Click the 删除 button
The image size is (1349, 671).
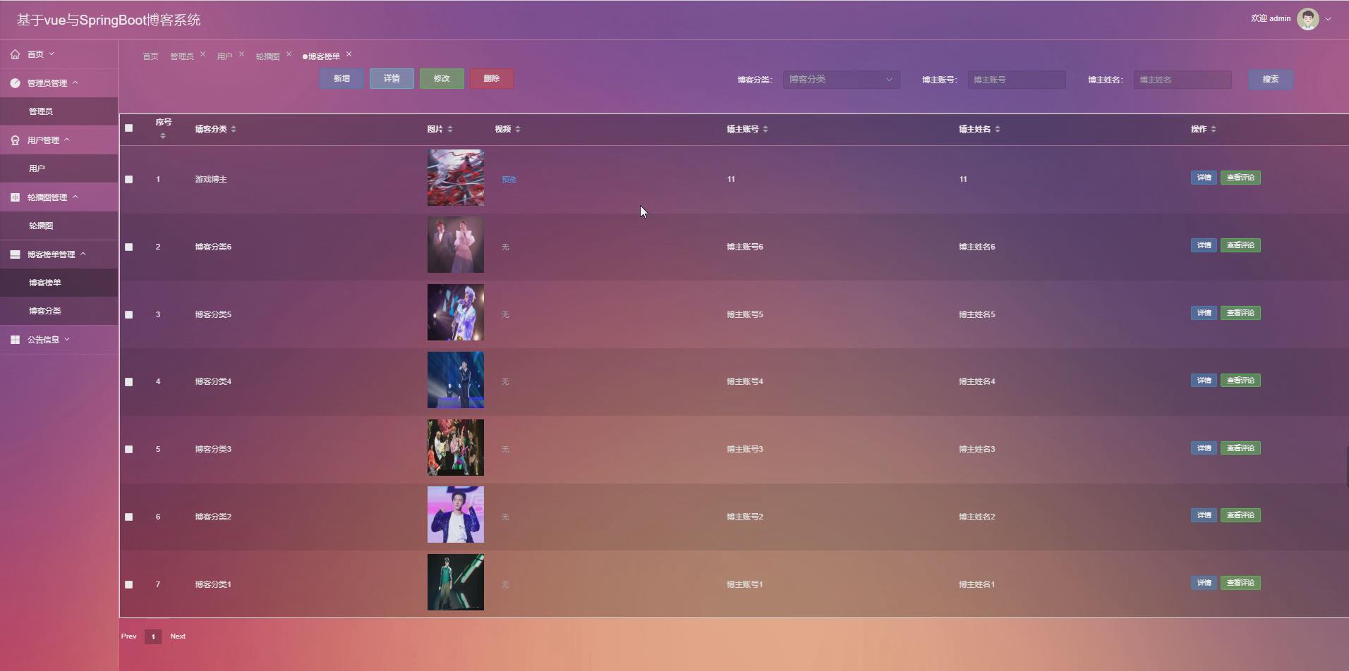coord(492,78)
